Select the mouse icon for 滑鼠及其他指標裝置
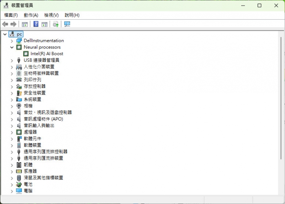 coord(19,178)
